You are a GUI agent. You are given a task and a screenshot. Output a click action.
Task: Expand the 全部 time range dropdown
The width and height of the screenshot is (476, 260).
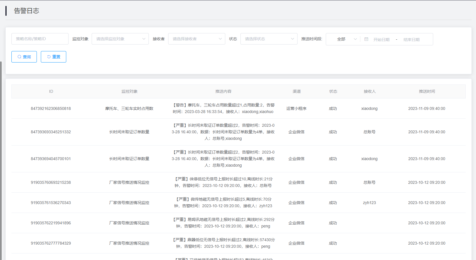coord(346,39)
